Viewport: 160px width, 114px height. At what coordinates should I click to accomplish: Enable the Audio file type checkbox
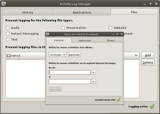[8, 28]
